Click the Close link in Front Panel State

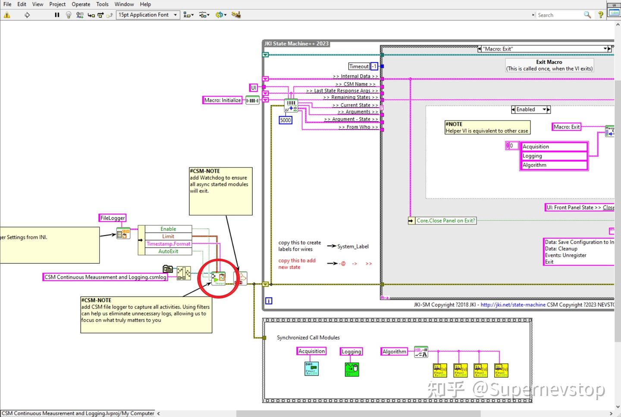click(x=608, y=207)
